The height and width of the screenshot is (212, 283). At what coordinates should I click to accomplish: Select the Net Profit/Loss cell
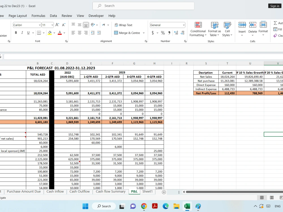206,93
